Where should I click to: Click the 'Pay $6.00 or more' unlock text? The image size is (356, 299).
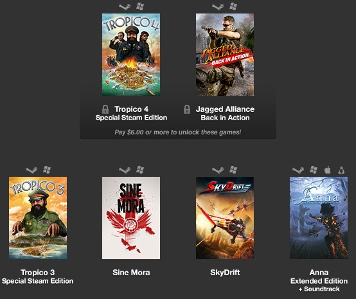178,132
